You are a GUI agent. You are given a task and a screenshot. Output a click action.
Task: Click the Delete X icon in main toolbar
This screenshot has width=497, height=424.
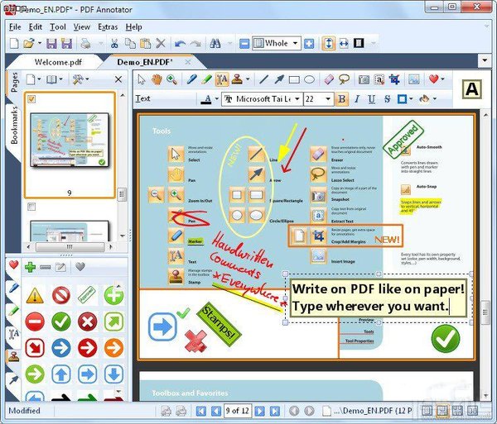point(161,43)
